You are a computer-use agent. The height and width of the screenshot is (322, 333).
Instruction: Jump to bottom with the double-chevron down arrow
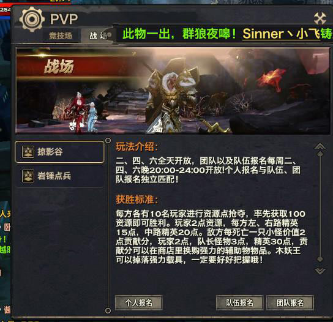(x=320, y=271)
